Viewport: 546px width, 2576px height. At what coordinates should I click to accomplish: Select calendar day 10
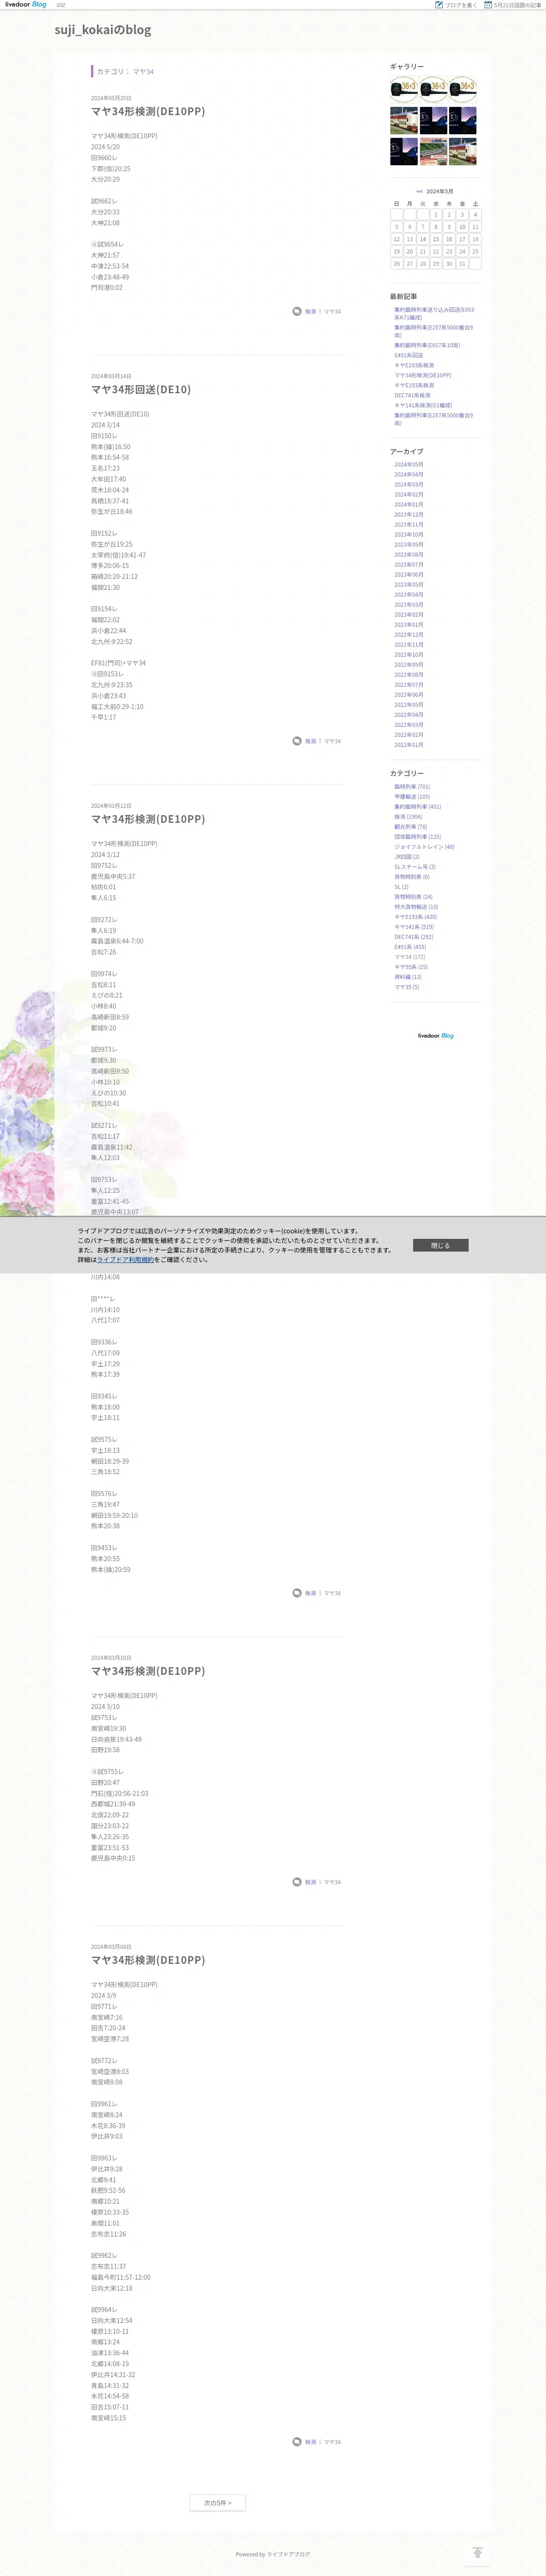[x=462, y=227]
